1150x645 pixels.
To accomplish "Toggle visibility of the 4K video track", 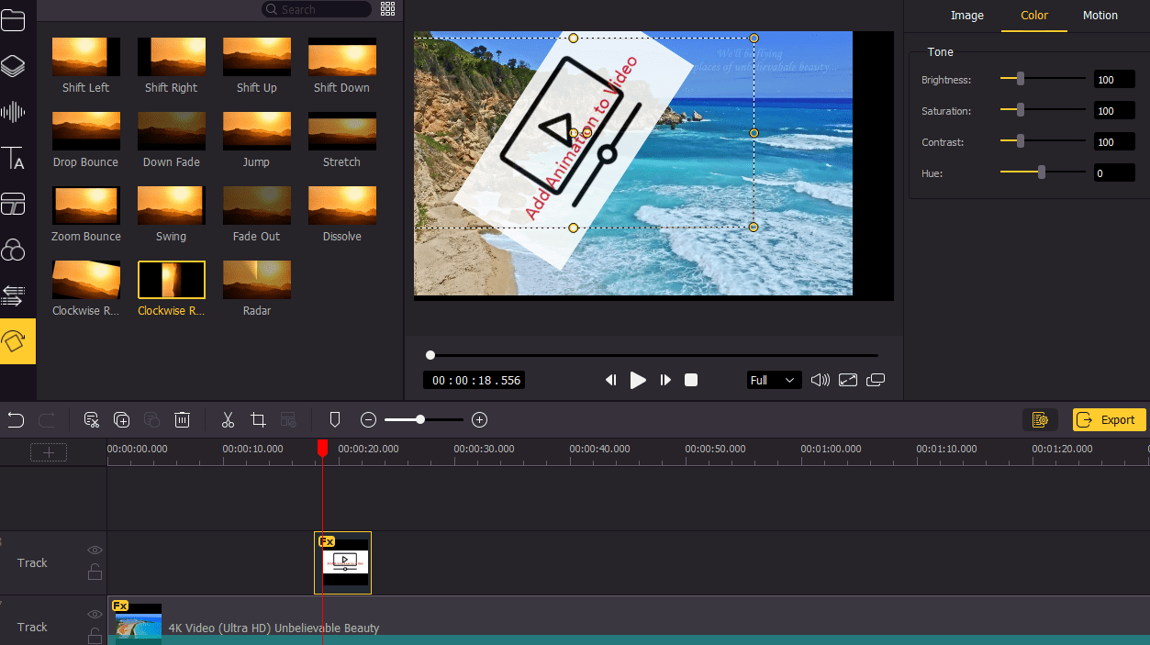I will point(95,614).
